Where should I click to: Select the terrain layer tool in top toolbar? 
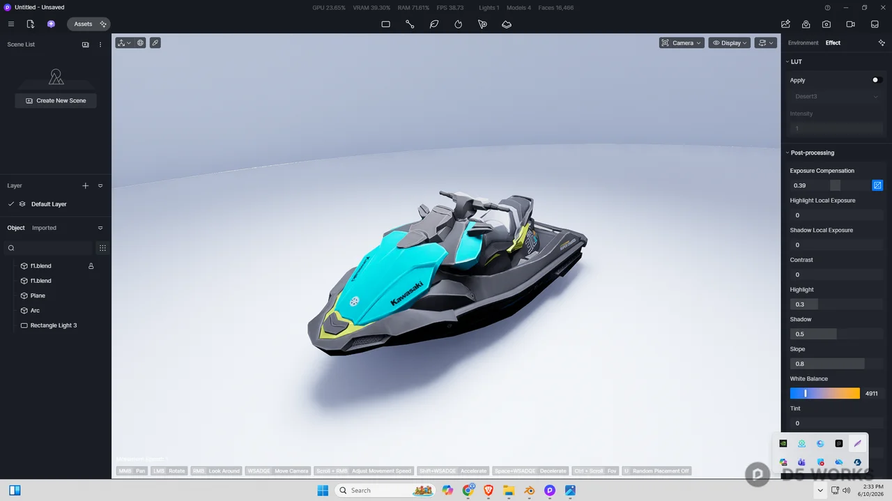click(x=507, y=24)
